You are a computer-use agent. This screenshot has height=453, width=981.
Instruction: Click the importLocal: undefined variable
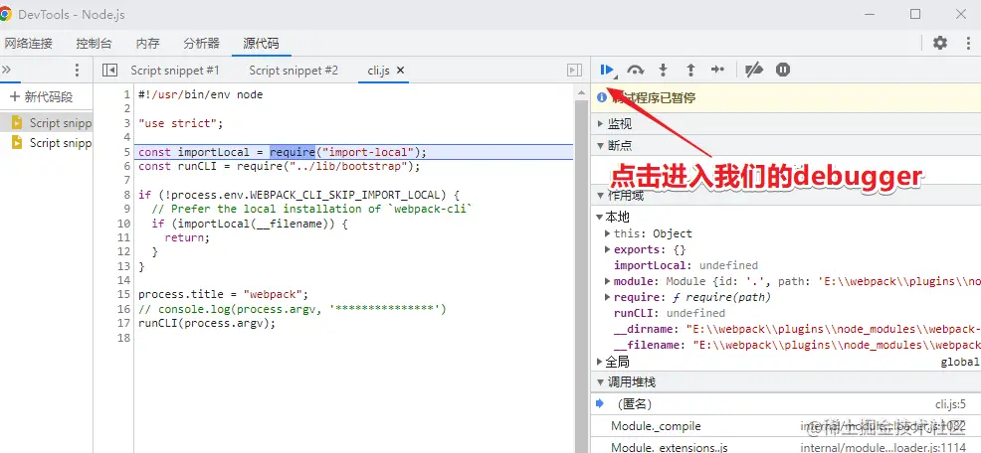(x=686, y=265)
